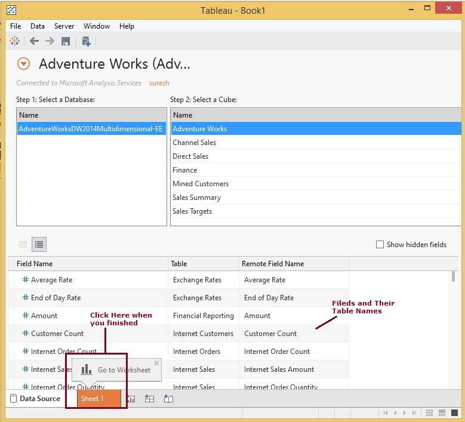Select AdventureWorksDW2014Multidimensional-EE database
The height and width of the screenshot is (422, 465).
[x=91, y=129]
